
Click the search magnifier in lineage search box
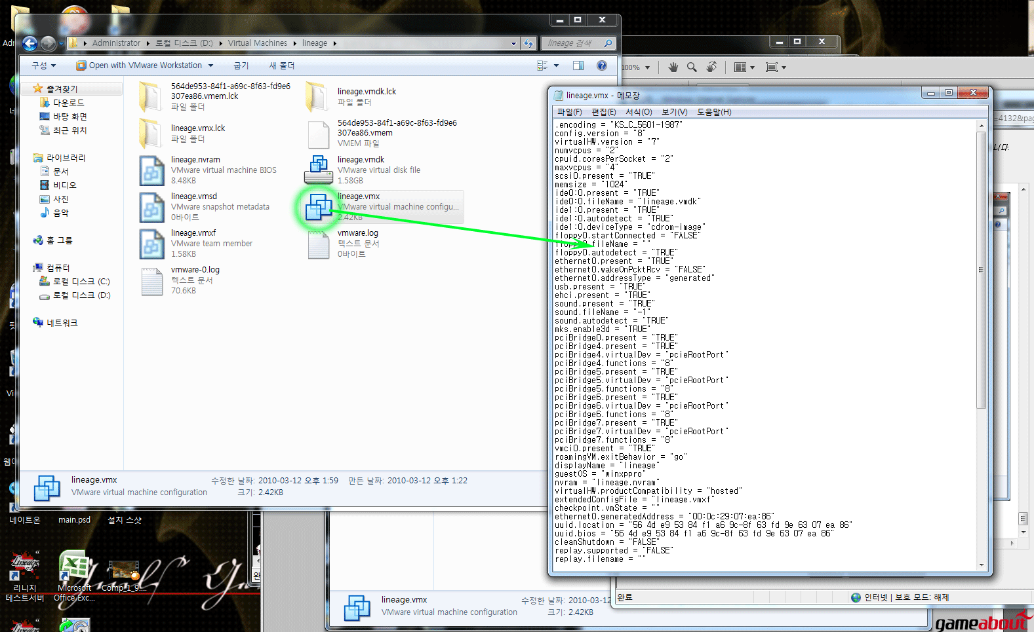pyautogui.click(x=608, y=43)
